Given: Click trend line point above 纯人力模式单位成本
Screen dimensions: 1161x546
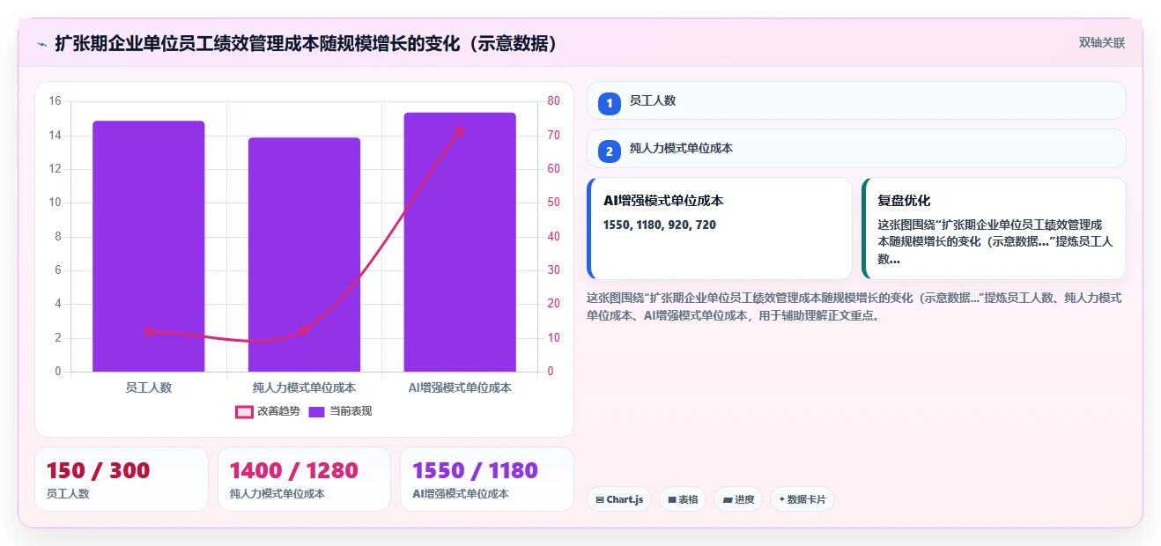Looking at the screenshot, I should (x=304, y=330).
